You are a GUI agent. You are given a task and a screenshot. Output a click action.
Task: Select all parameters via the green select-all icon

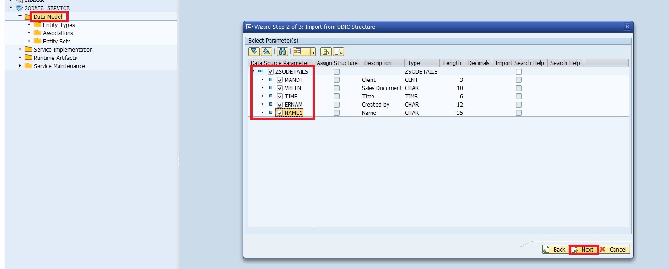point(327,51)
